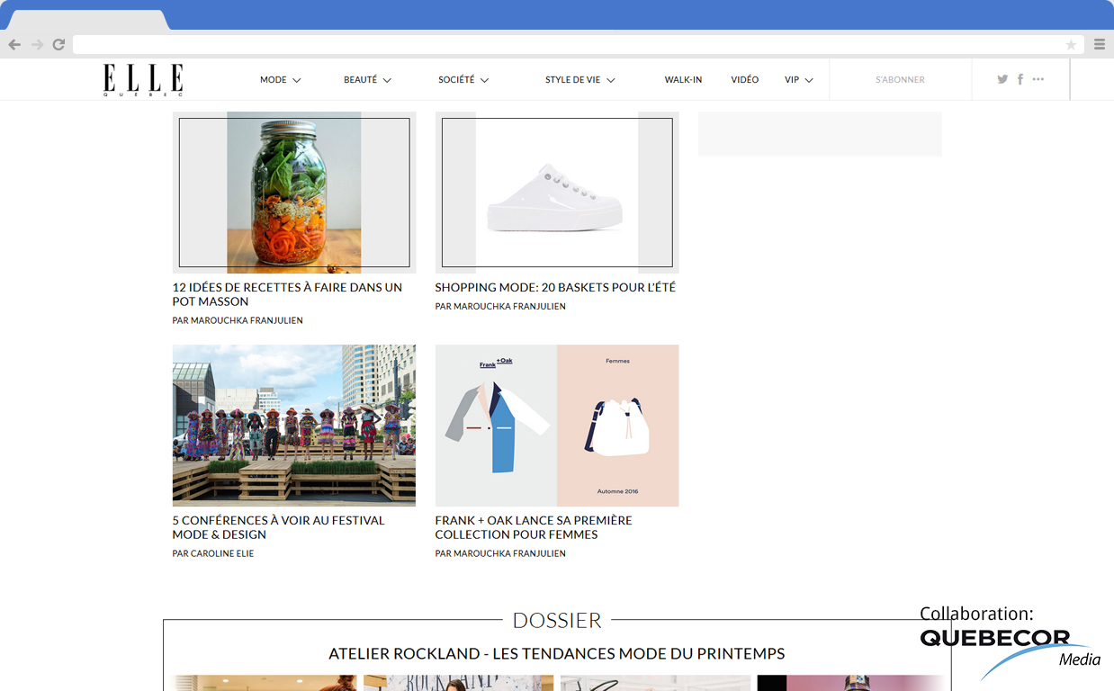Open the ellipsis social sharing menu
The height and width of the screenshot is (691, 1114).
point(1038,79)
